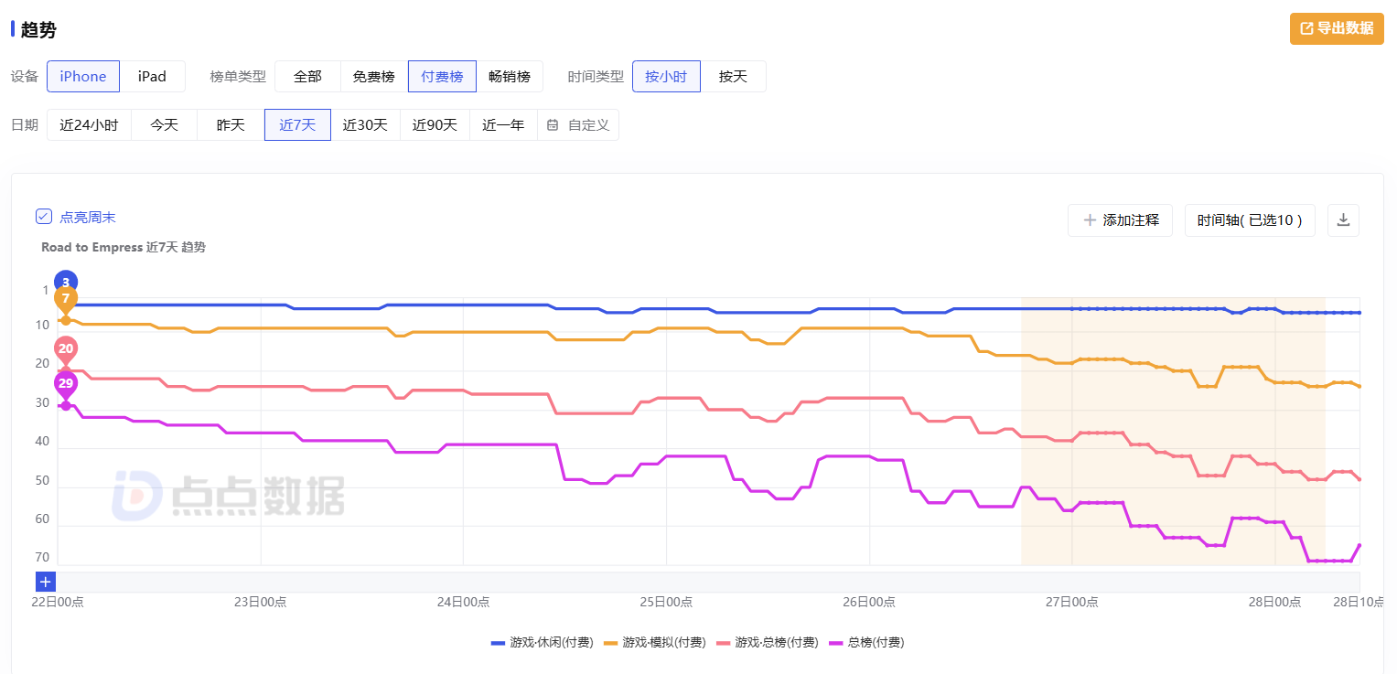Click the magenta rank 29 marker pin
This screenshot has height=674, width=1397.
pyautogui.click(x=66, y=383)
